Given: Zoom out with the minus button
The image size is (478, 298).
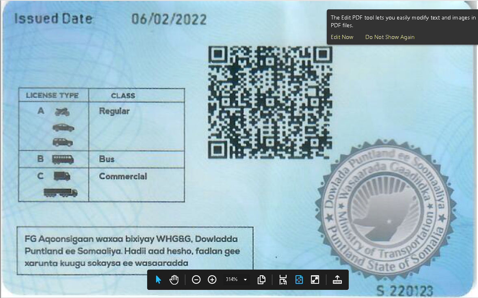Looking at the screenshot, I should pyautogui.click(x=196, y=279).
